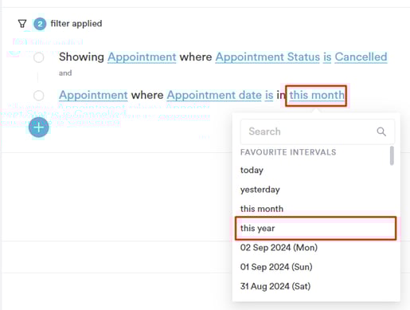Click the first 'Appointment' entity link
410x310 pixels.
(x=142, y=57)
